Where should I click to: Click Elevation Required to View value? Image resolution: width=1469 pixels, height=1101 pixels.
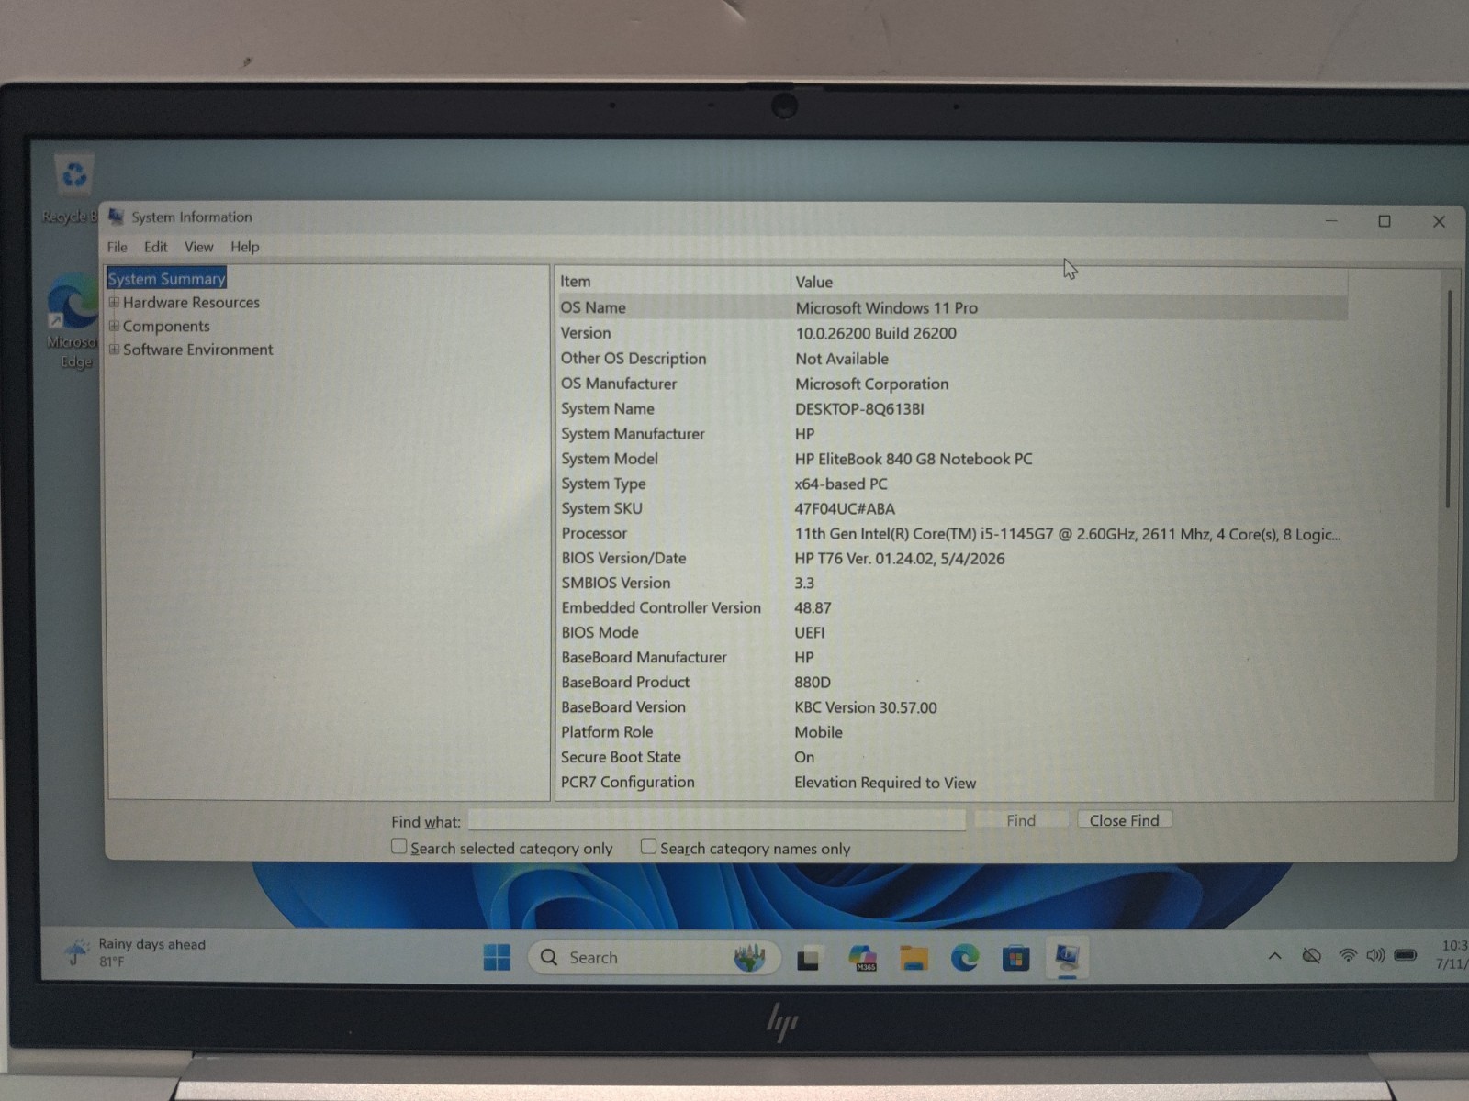[885, 783]
